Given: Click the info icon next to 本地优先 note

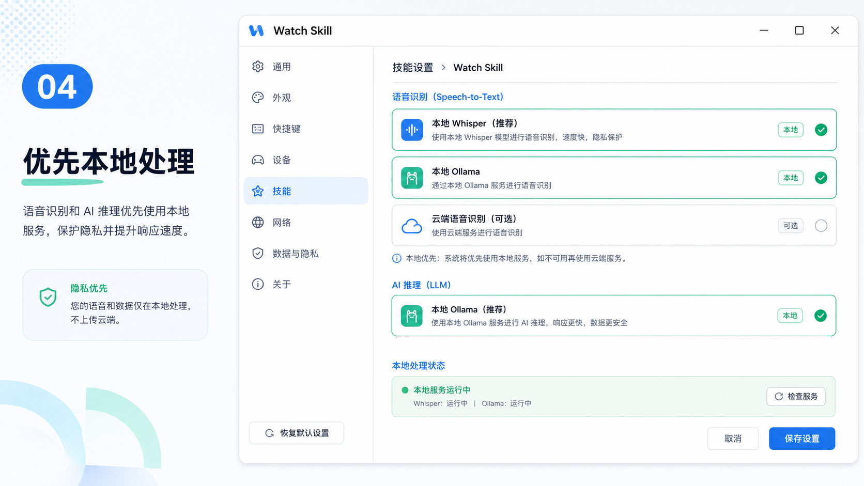Looking at the screenshot, I should coord(397,258).
